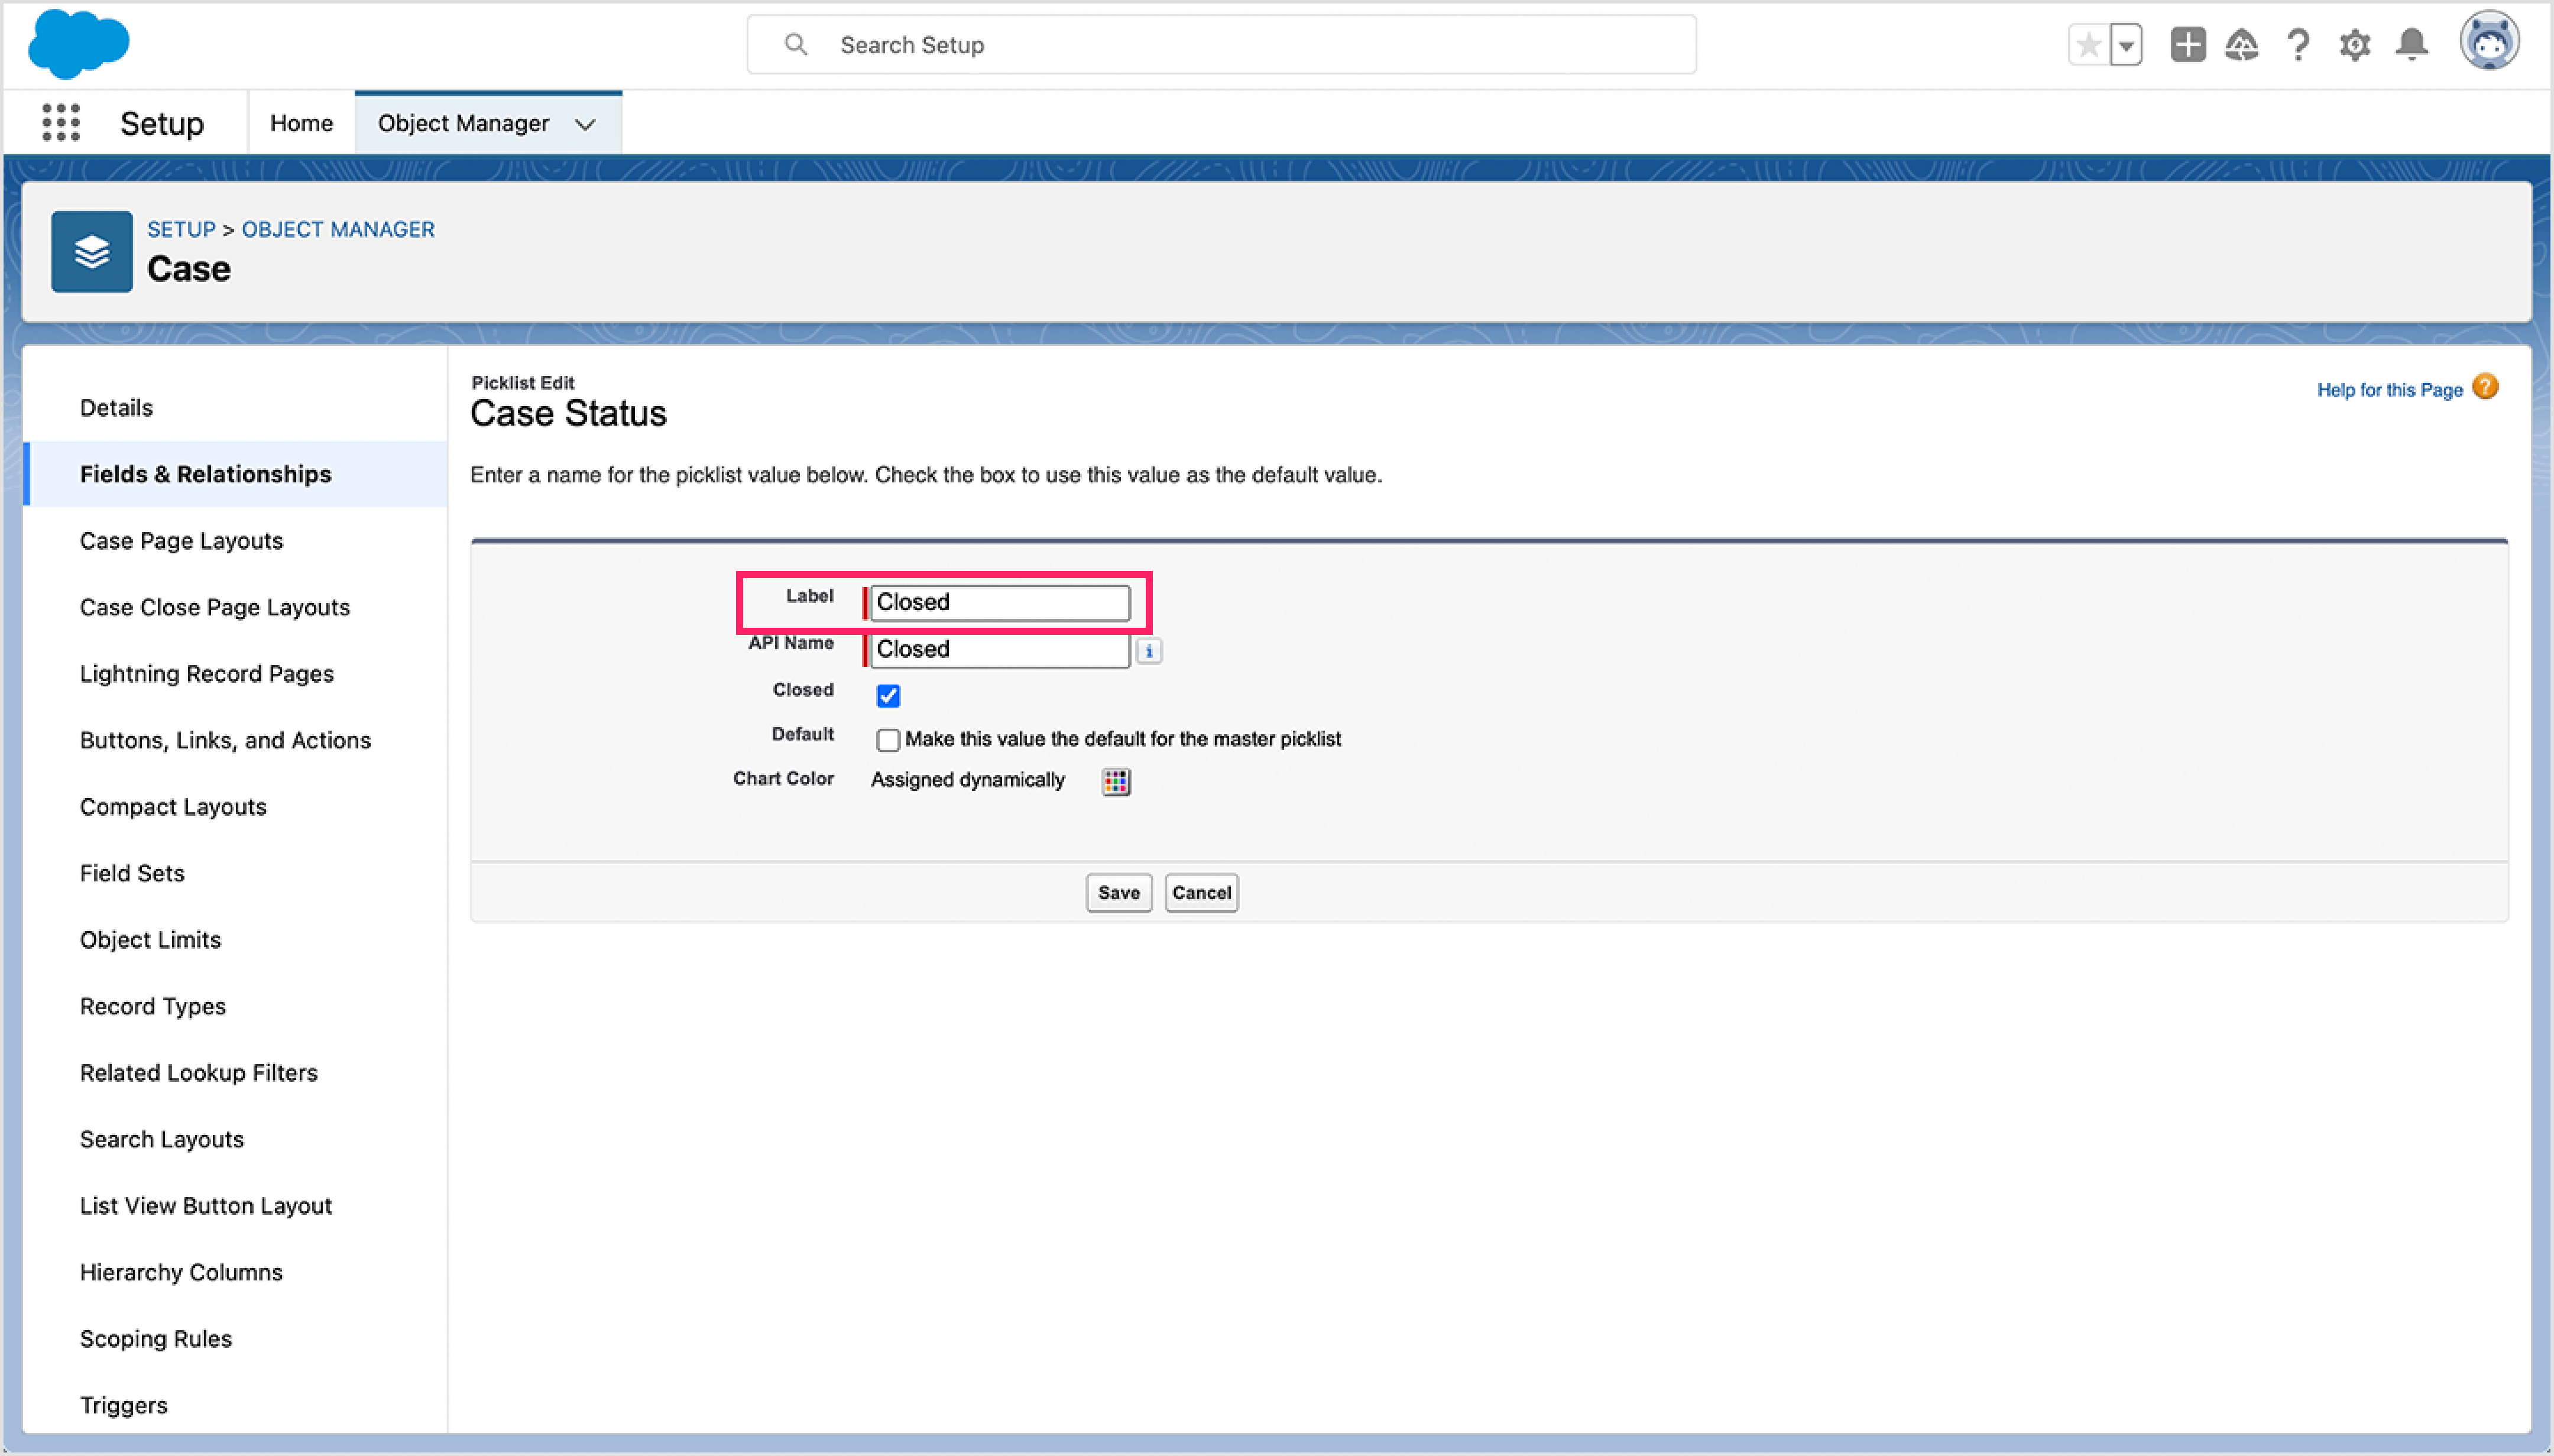The image size is (2554, 1456).
Task: Open Salesforce Help question mark icon
Action: point(2297,44)
